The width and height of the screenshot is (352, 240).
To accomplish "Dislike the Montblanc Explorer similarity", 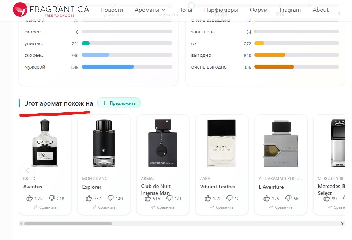I will 111,198.
